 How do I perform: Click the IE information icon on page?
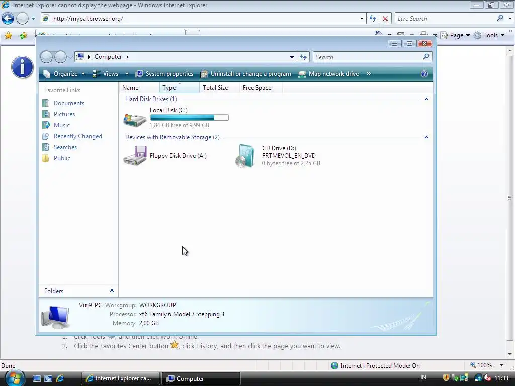22,67
